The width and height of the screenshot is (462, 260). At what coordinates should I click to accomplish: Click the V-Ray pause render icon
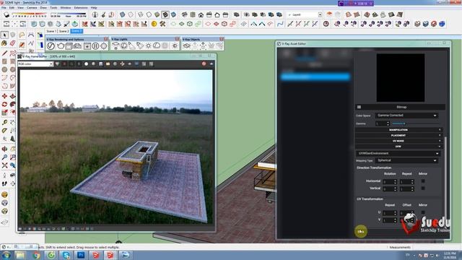(95, 46)
